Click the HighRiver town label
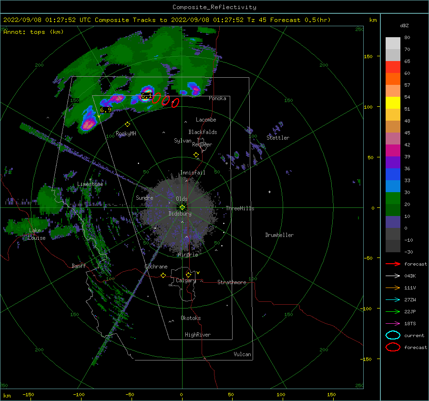Viewport: 429px width, 401px height. coord(198,335)
